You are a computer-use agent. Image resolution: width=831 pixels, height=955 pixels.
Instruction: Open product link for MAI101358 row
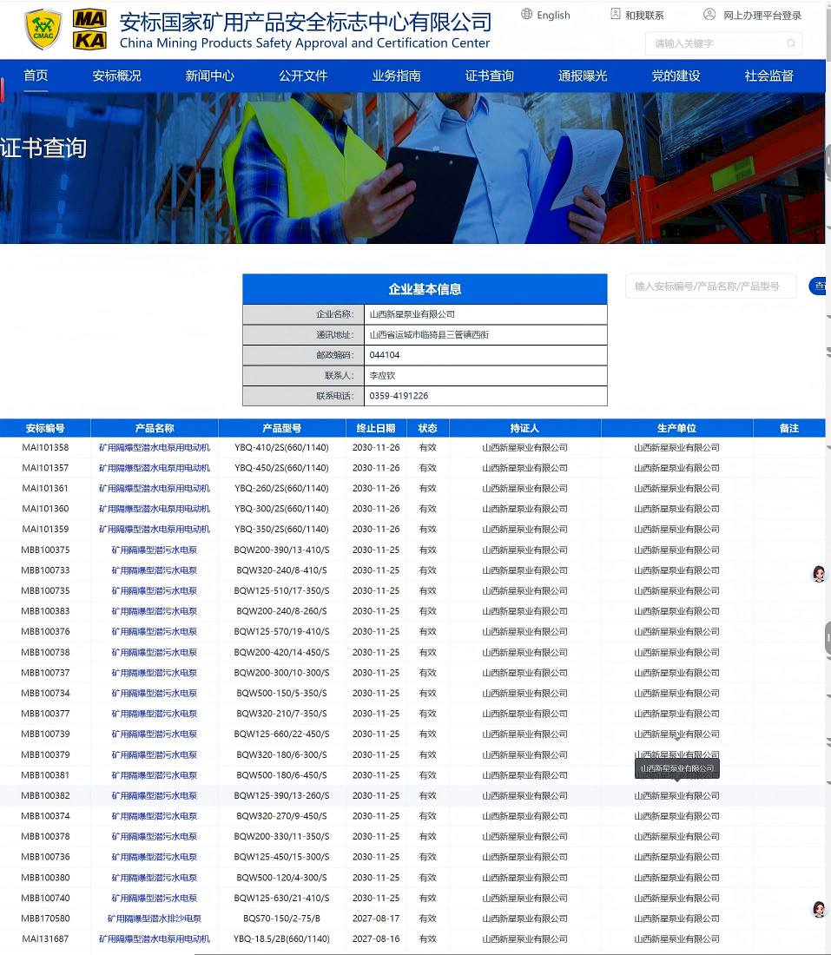point(154,448)
